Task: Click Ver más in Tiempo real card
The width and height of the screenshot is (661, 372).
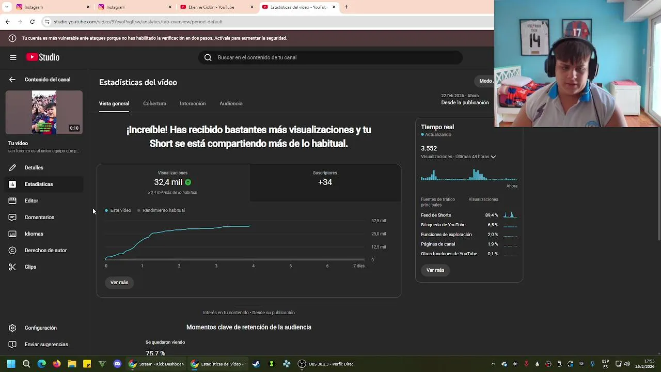Action: coord(435,270)
